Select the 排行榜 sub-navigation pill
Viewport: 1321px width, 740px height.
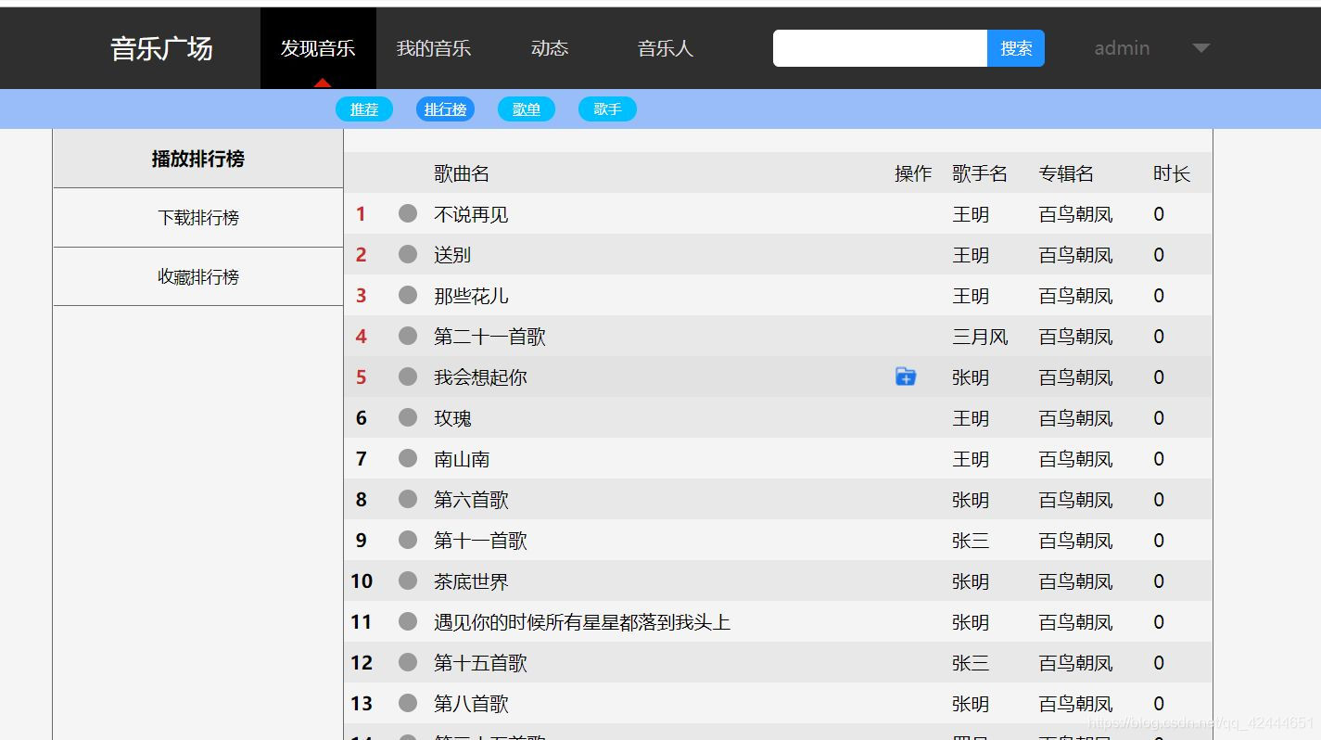(x=445, y=109)
